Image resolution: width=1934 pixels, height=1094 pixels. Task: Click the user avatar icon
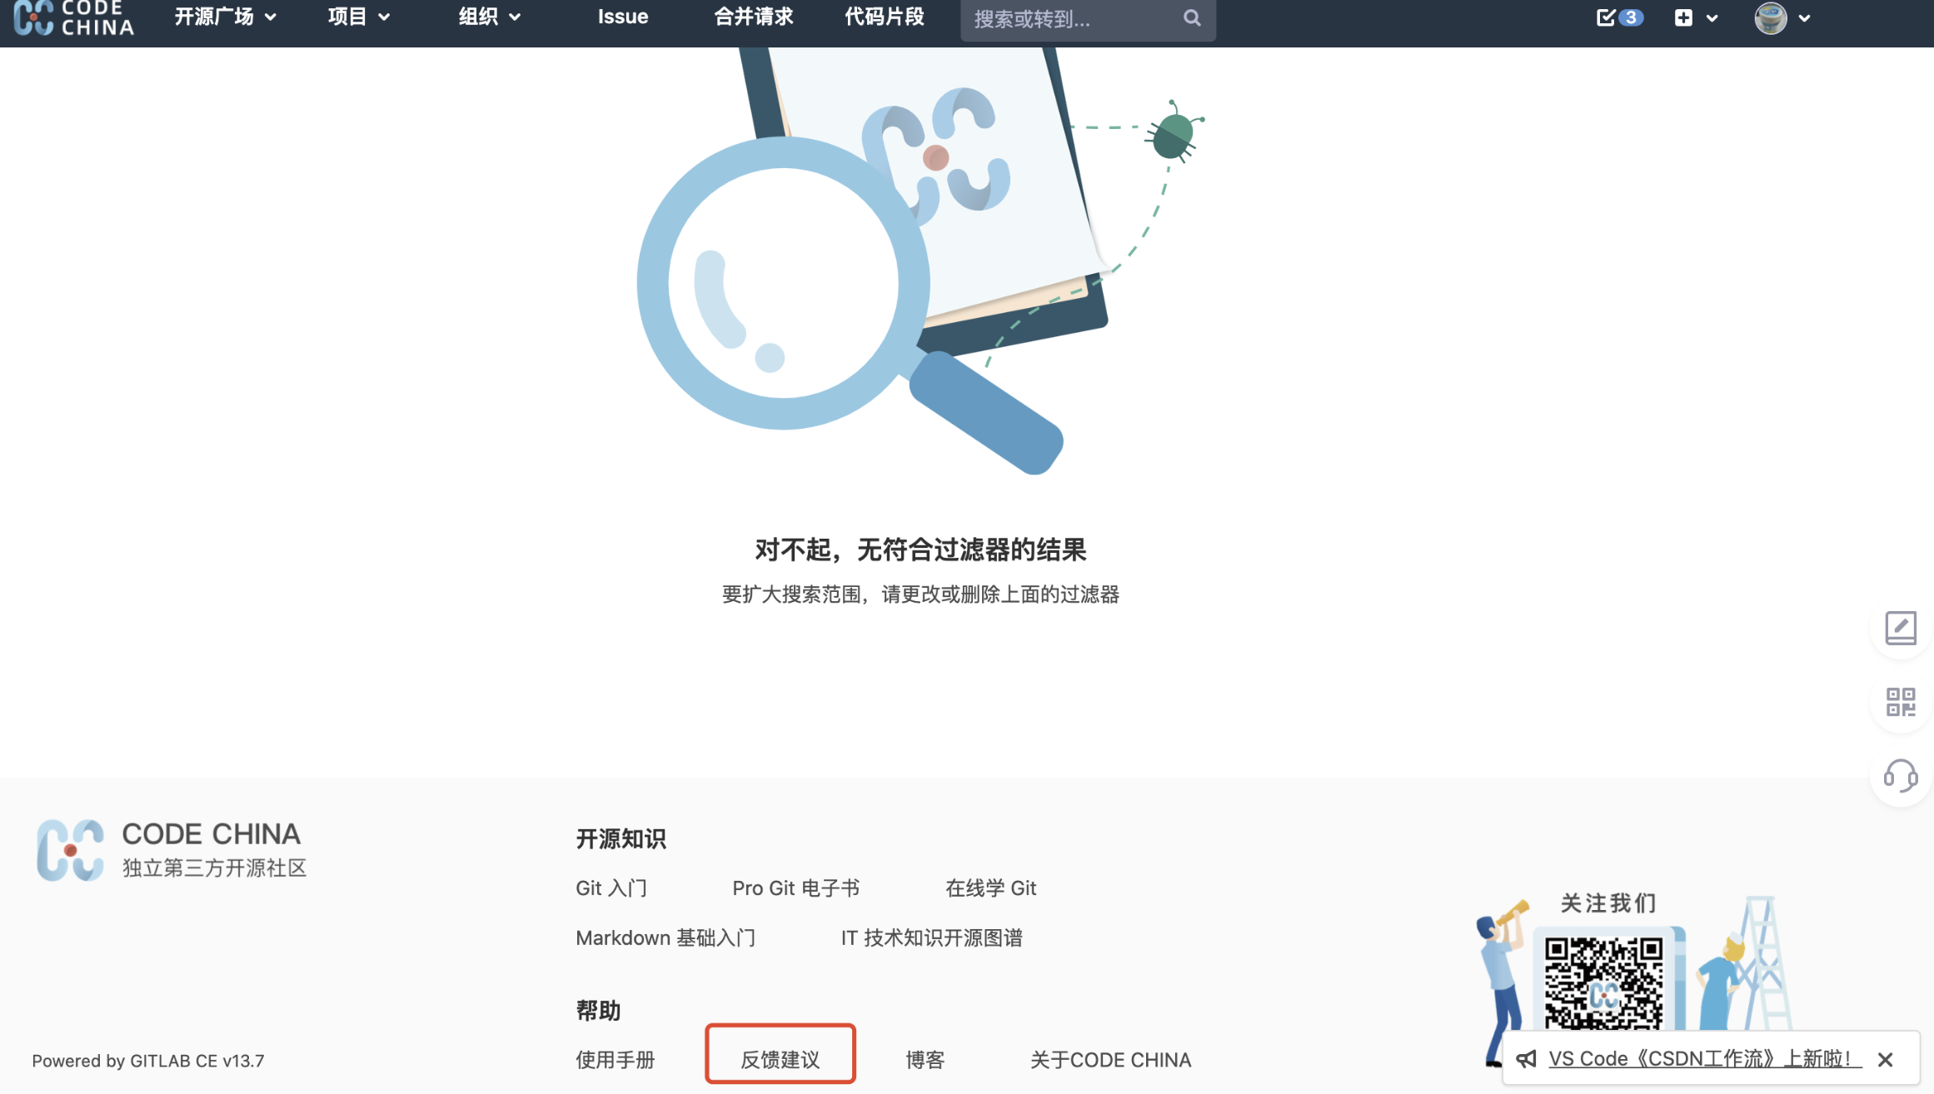click(1770, 17)
